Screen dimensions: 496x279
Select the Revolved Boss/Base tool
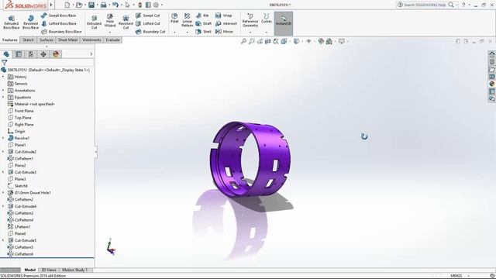click(x=30, y=22)
